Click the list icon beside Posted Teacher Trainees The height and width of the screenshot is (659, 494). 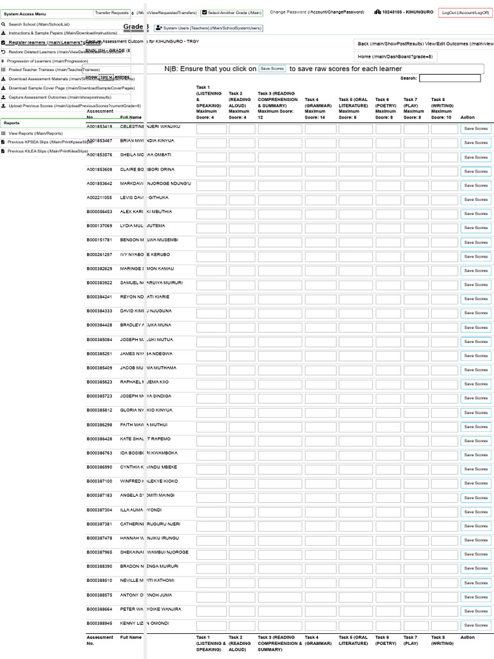(x=3, y=70)
